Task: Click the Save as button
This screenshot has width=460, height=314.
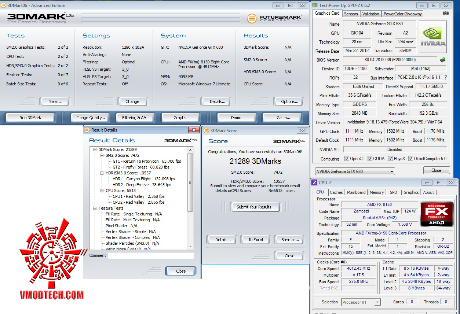Action: (x=290, y=240)
